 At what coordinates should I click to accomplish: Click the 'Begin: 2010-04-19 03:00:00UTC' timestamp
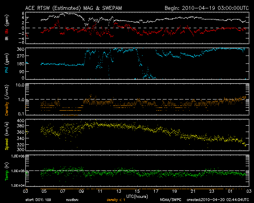207,8
